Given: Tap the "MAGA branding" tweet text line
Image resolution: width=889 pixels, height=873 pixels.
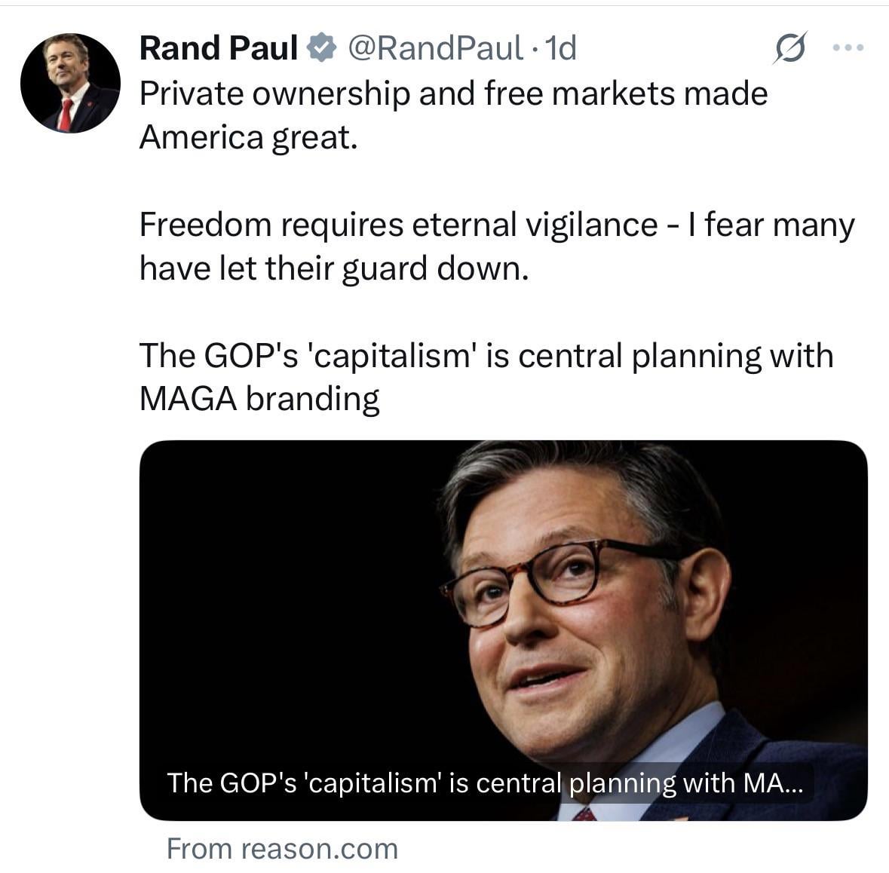Looking at the screenshot, I should tap(259, 399).
